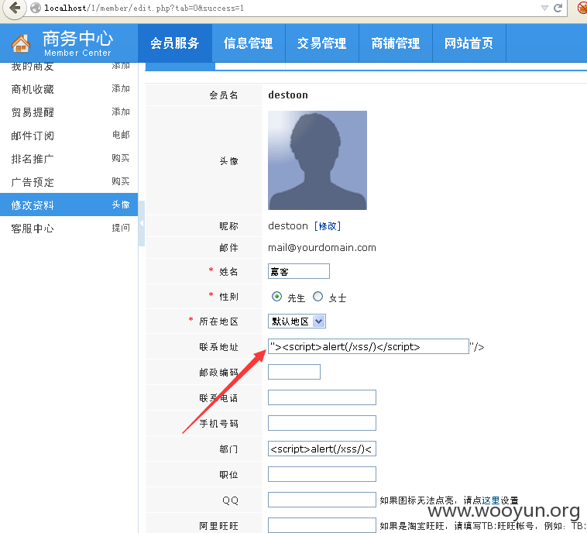Click the reload page icon
587x533 pixels.
click(x=558, y=8)
